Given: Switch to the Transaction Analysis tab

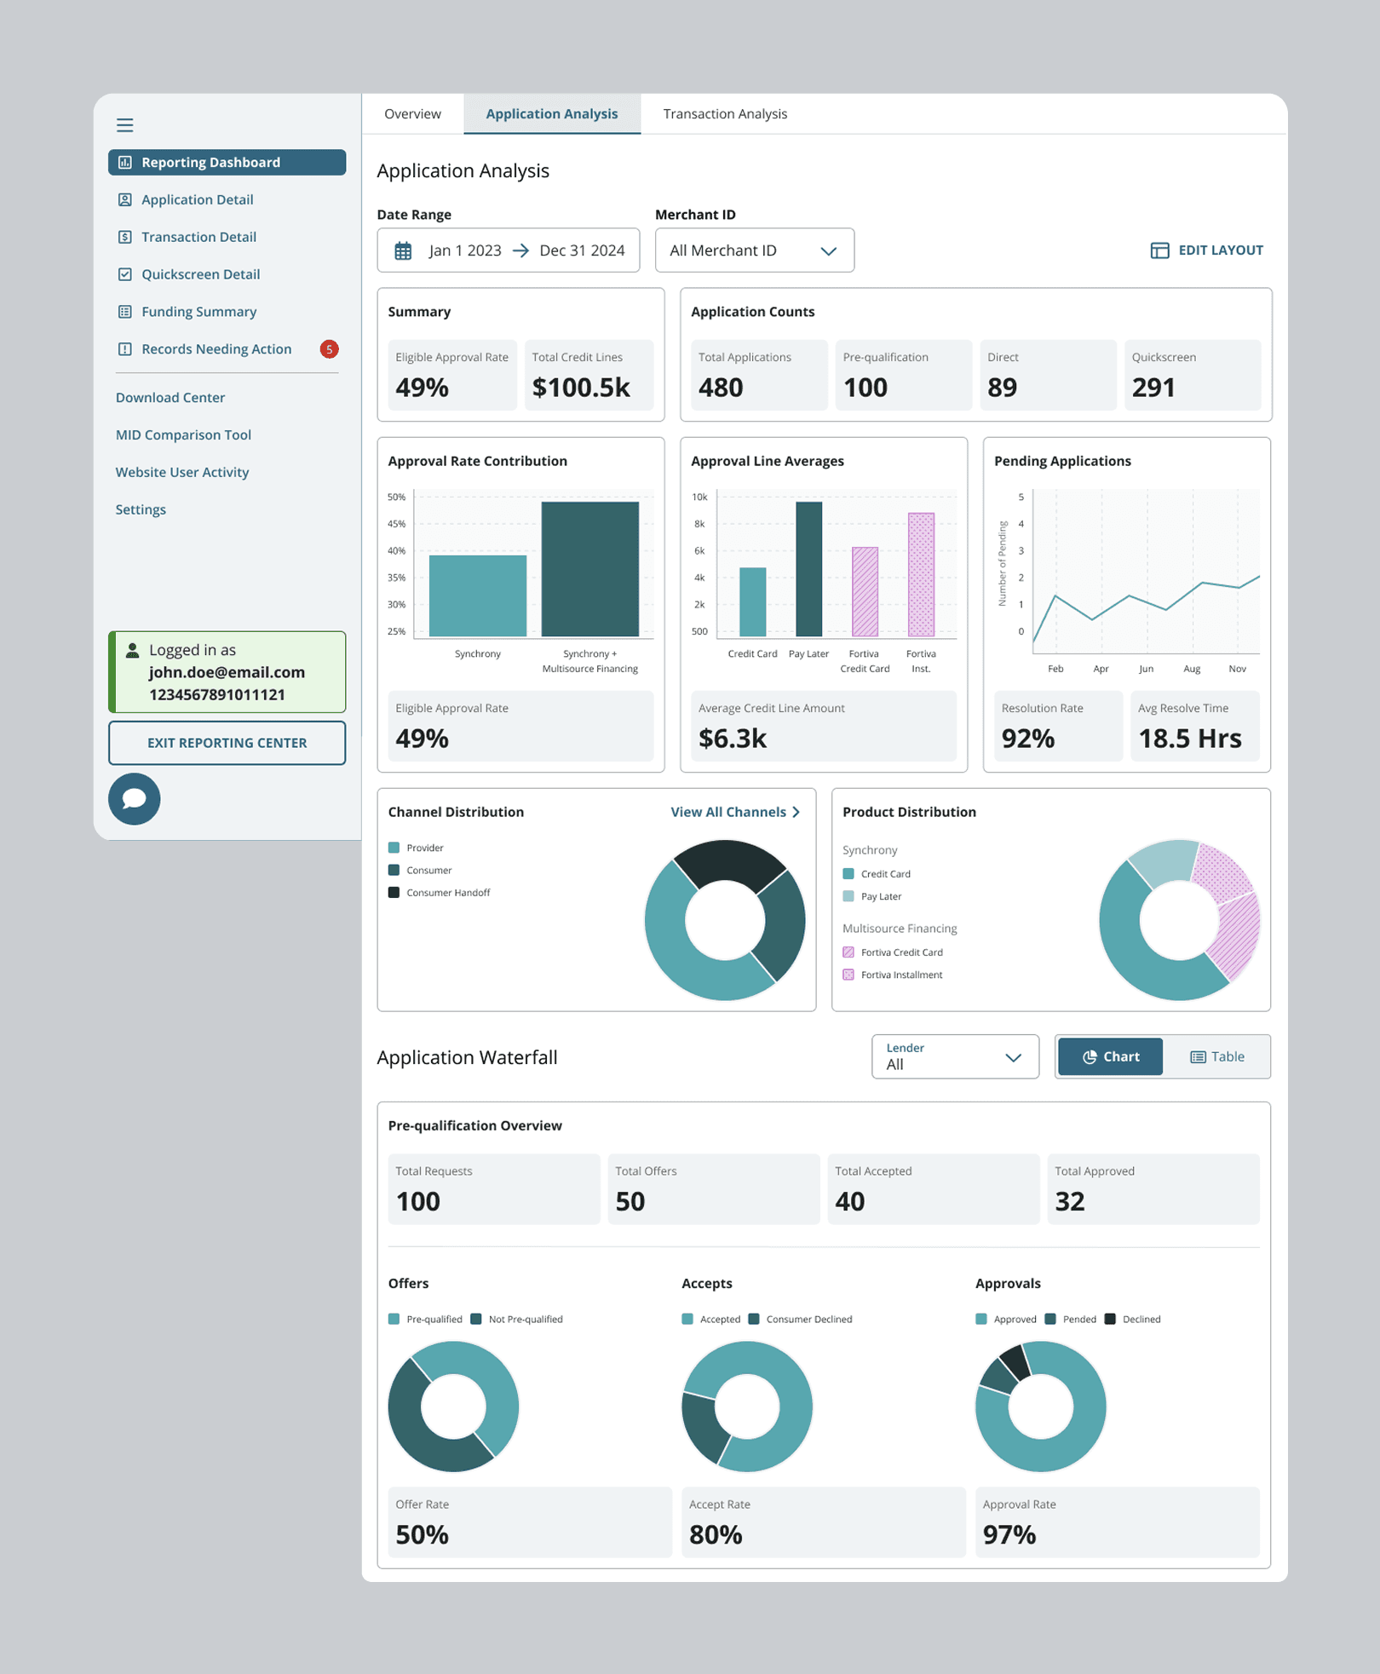Looking at the screenshot, I should (x=724, y=113).
